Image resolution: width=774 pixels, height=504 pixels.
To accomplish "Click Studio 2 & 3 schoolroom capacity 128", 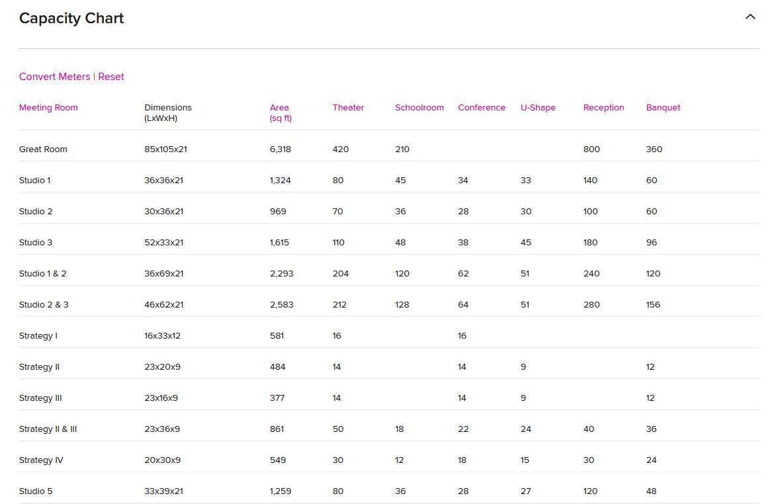I will 402,304.
